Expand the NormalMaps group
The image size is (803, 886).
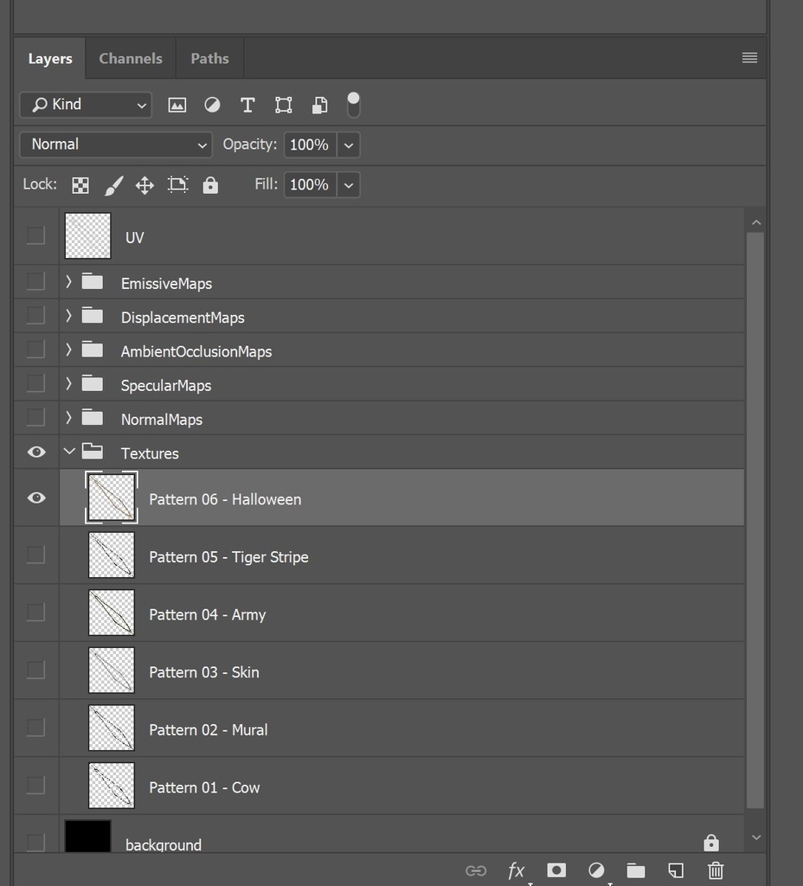click(x=68, y=418)
